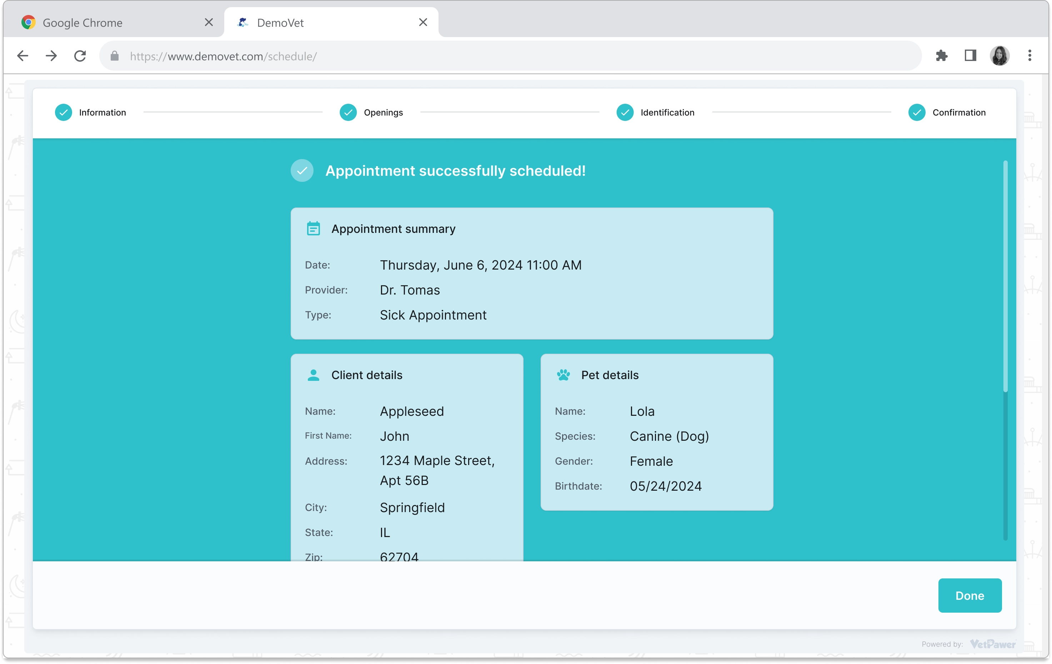1052x664 pixels.
Task: Click the Pet details paw icon
Action: (x=563, y=375)
